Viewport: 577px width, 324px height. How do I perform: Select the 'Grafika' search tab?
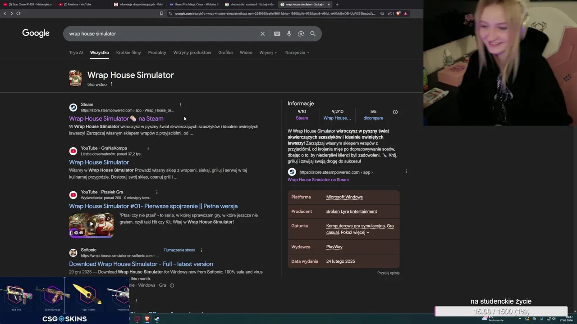tap(225, 53)
